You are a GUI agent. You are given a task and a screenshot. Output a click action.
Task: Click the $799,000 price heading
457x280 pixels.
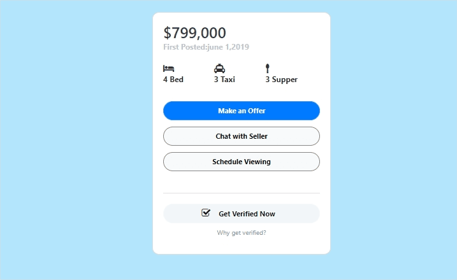pos(194,33)
